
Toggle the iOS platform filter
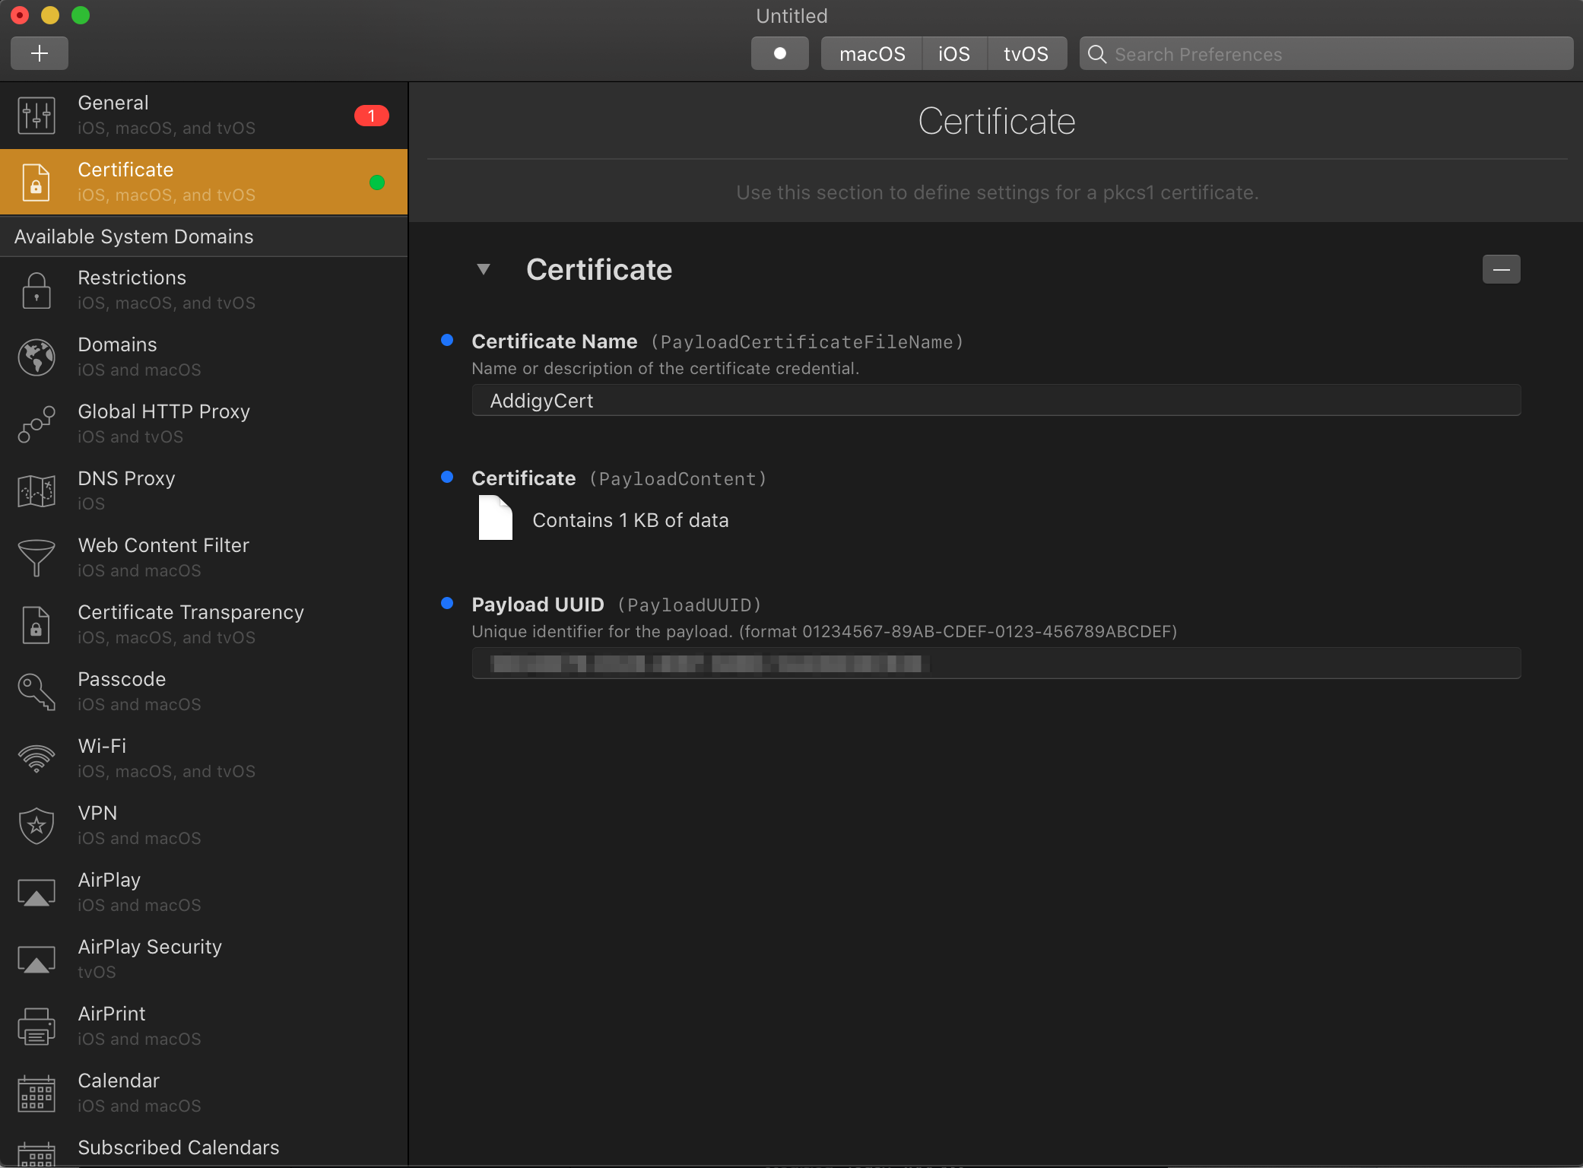(954, 53)
